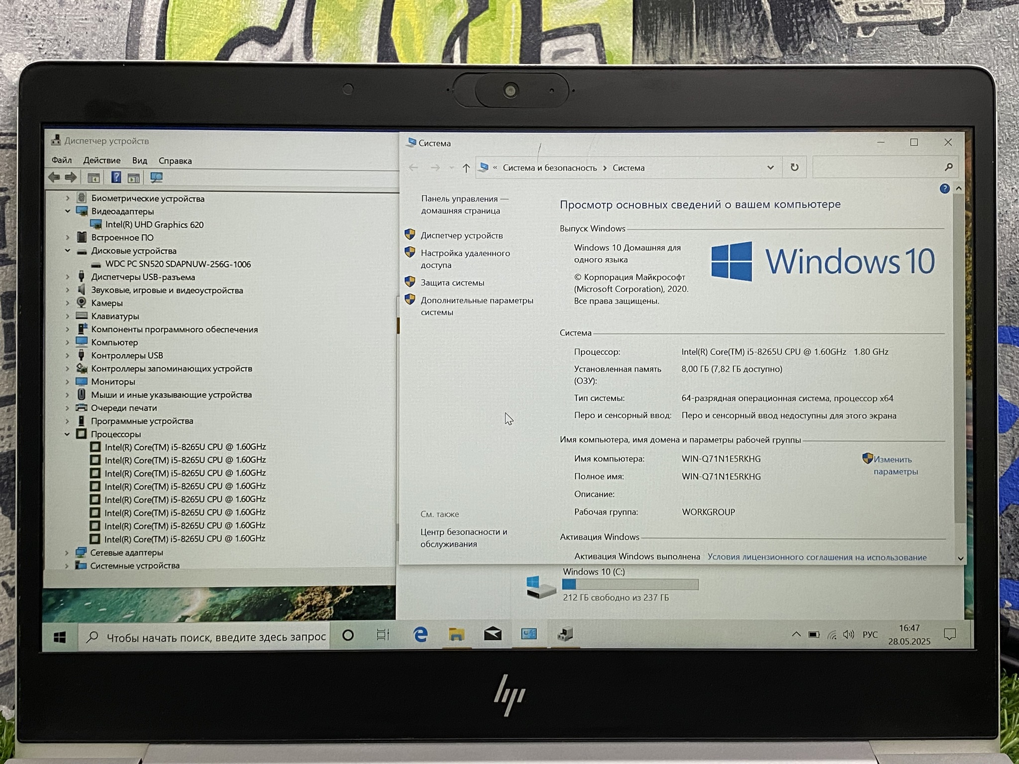Click the Help icon in Device Manager toolbar

(116, 178)
